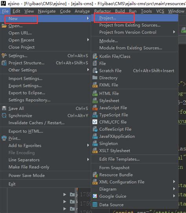Click the Synchronize refresh icon
The width and height of the screenshot is (186, 213).
pyautogui.click(x=4, y=116)
